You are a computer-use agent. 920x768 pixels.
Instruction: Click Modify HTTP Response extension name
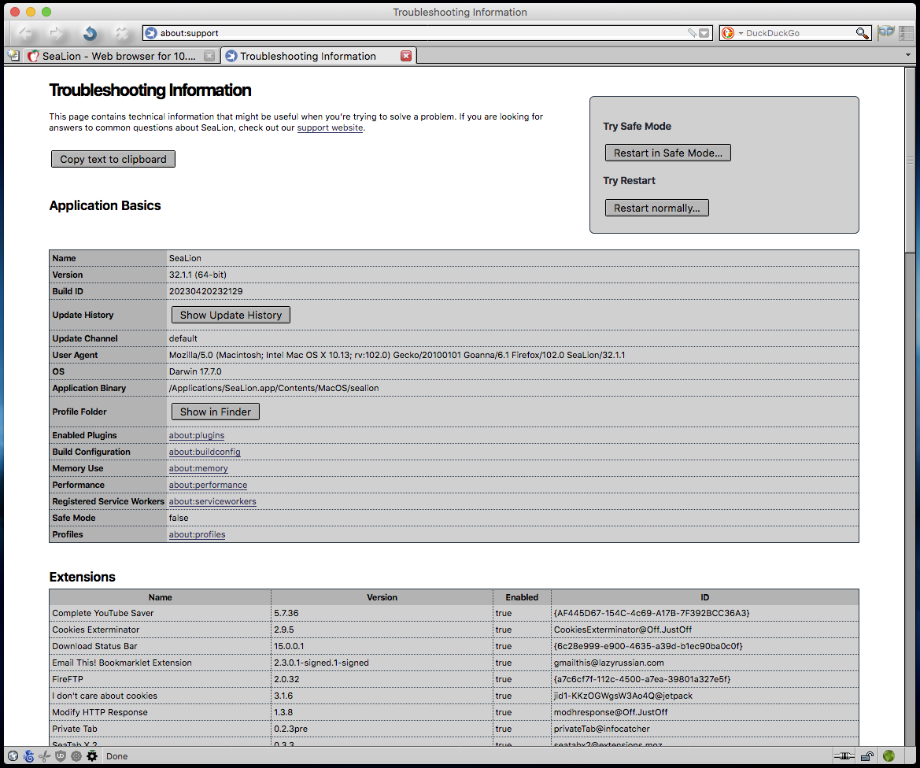(100, 712)
